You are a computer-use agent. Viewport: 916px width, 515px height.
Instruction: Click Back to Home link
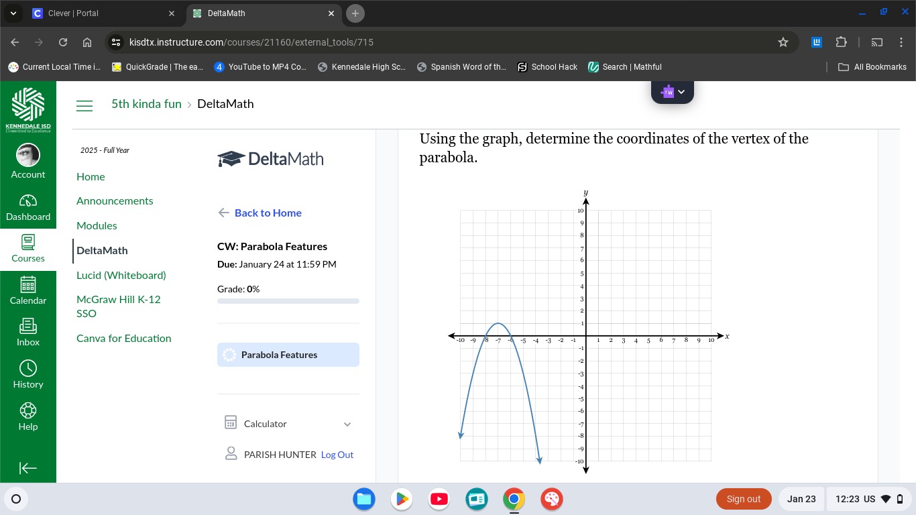(x=260, y=213)
